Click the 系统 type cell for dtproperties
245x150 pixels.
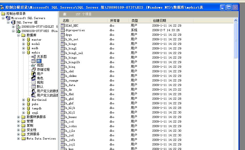134,30
